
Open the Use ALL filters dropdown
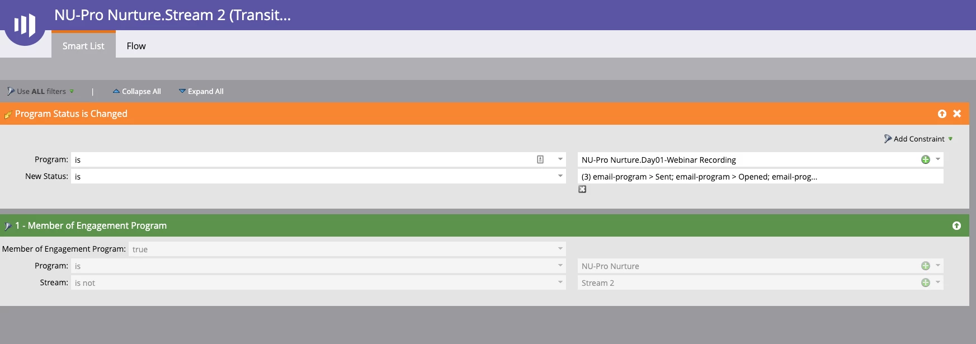point(40,91)
